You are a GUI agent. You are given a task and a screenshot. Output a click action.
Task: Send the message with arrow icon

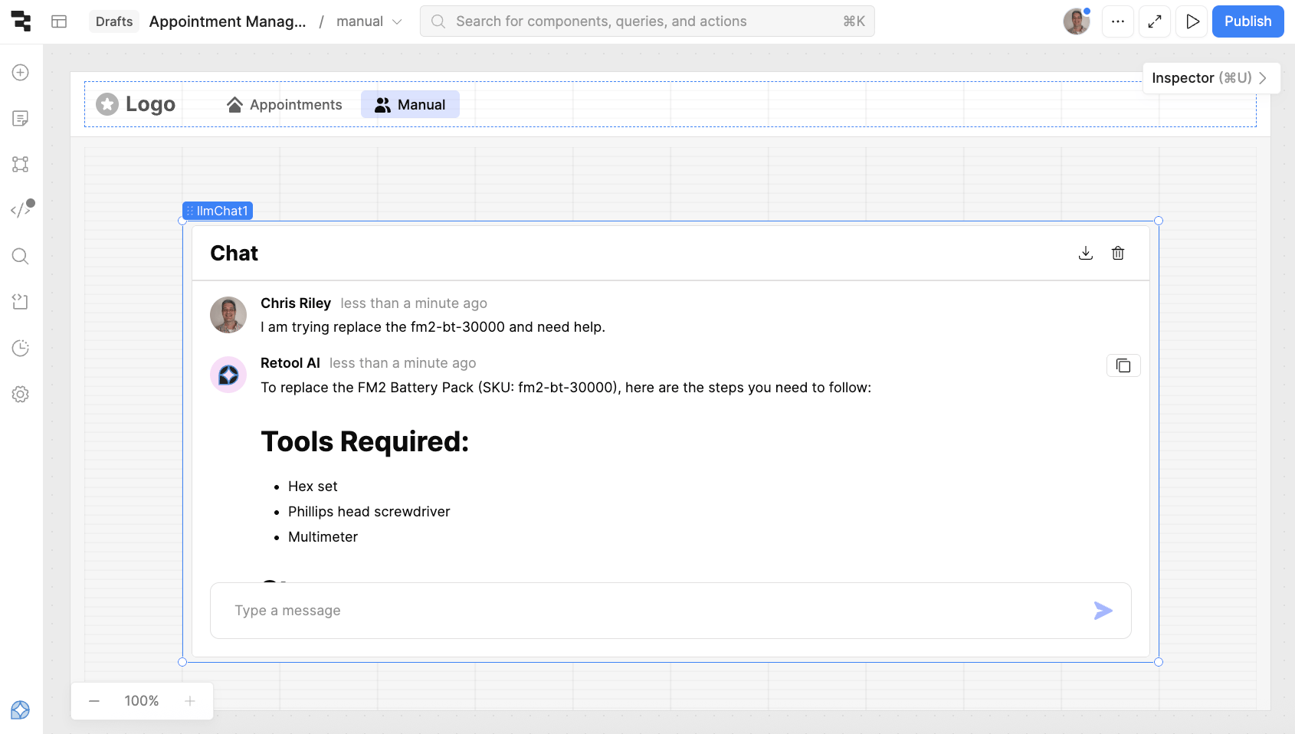click(x=1102, y=611)
